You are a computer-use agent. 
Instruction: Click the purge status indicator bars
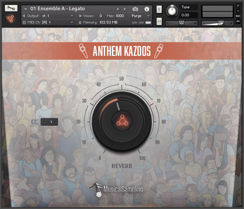141,22
